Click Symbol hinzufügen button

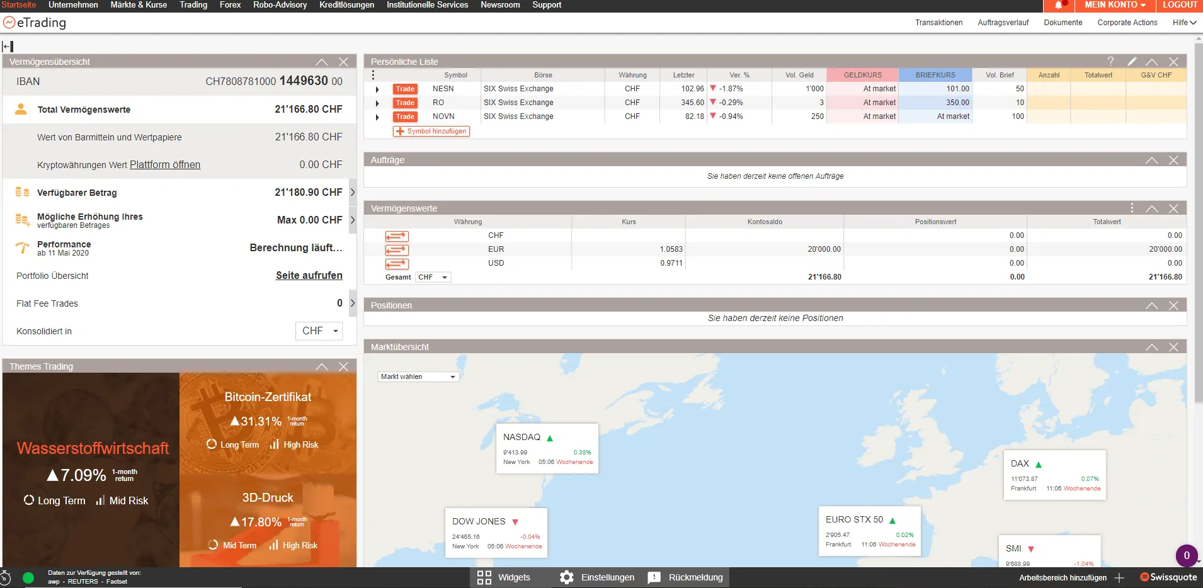click(x=431, y=132)
